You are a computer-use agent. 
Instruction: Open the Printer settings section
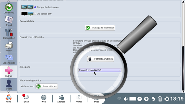9,46
